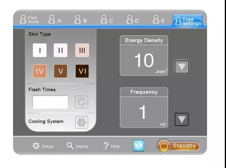Choose skin type III swatch
This screenshot has height=168, width=226.
[x=82, y=50]
